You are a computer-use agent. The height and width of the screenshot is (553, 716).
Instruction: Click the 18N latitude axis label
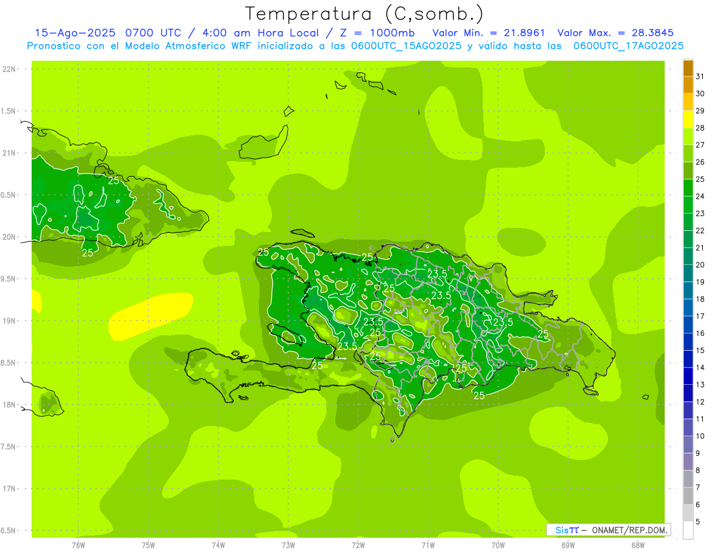10,404
